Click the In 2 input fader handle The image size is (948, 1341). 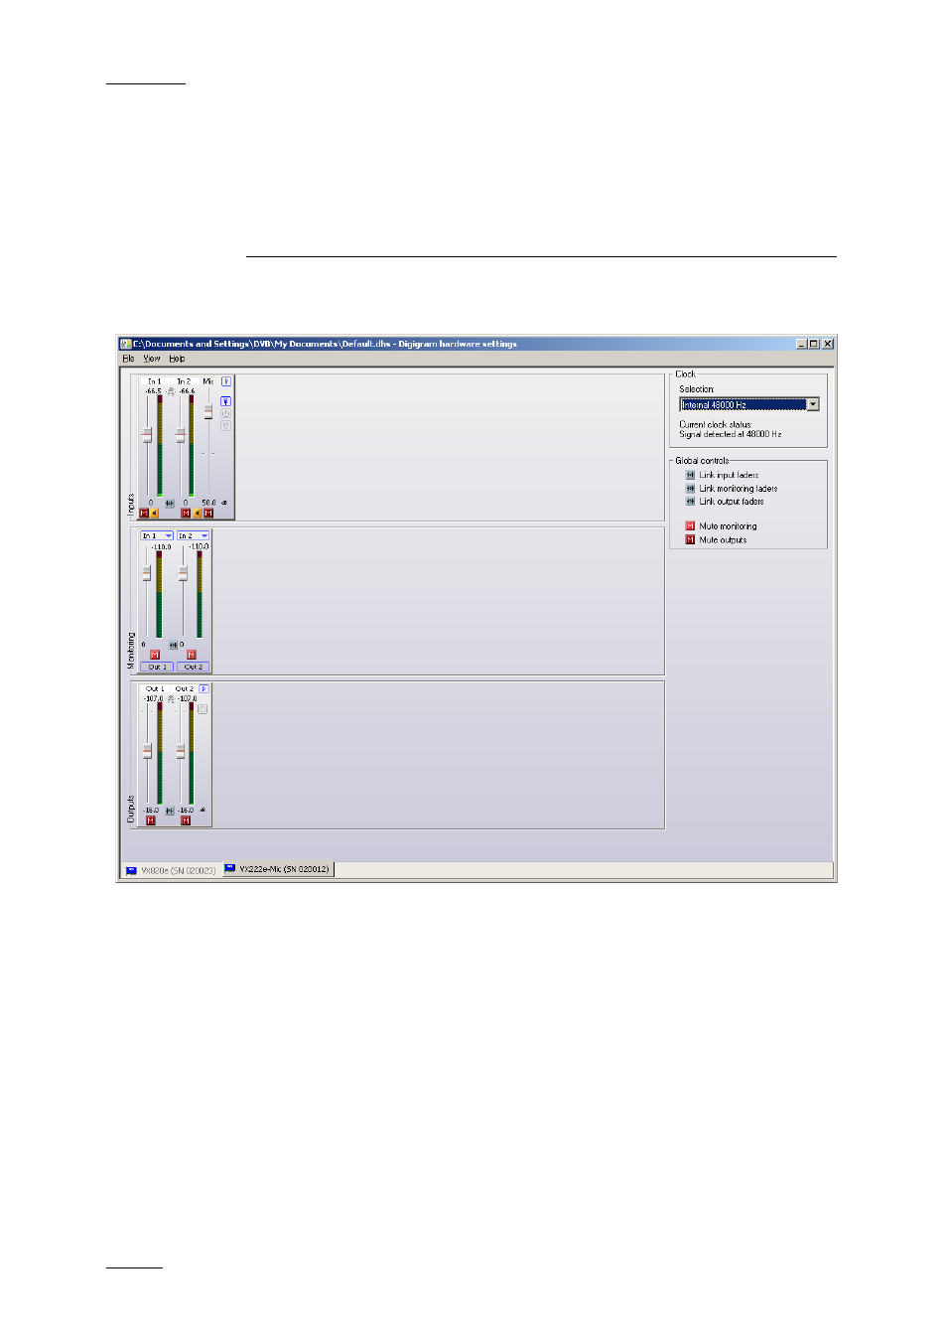pos(181,435)
